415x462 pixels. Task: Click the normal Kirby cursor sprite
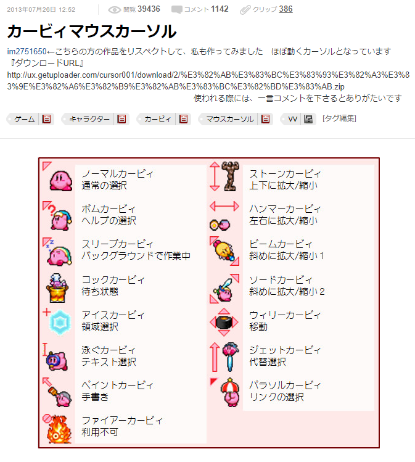(x=60, y=180)
